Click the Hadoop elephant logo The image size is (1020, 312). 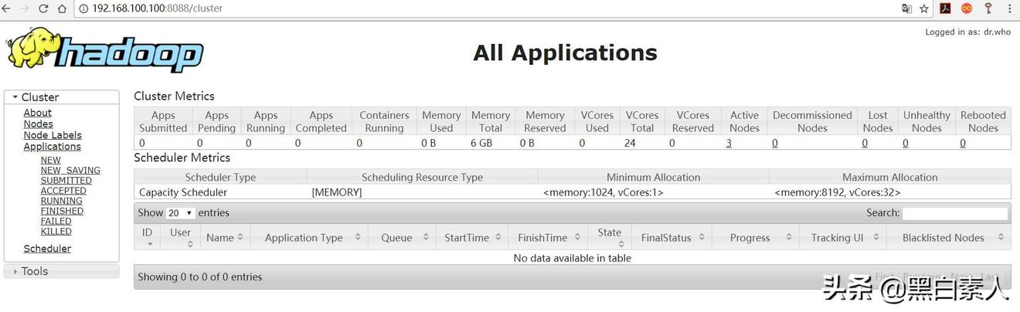(104, 51)
